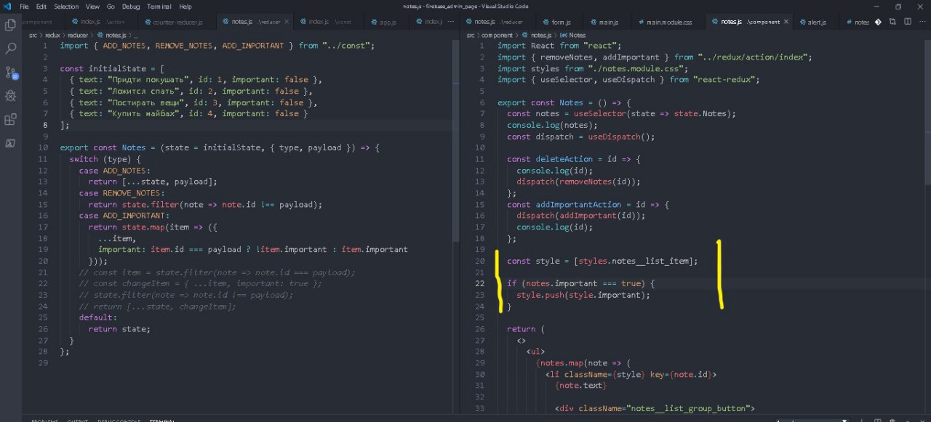The width and height of the screenshot is (931, 422).
Task: Open the View menu
Action: [92, 7]
